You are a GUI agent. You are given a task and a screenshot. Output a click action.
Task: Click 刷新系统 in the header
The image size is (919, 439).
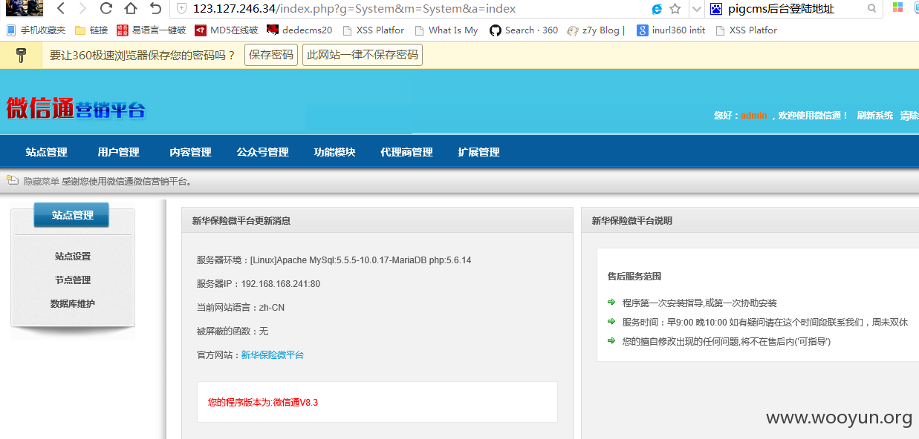click(875, 116)
